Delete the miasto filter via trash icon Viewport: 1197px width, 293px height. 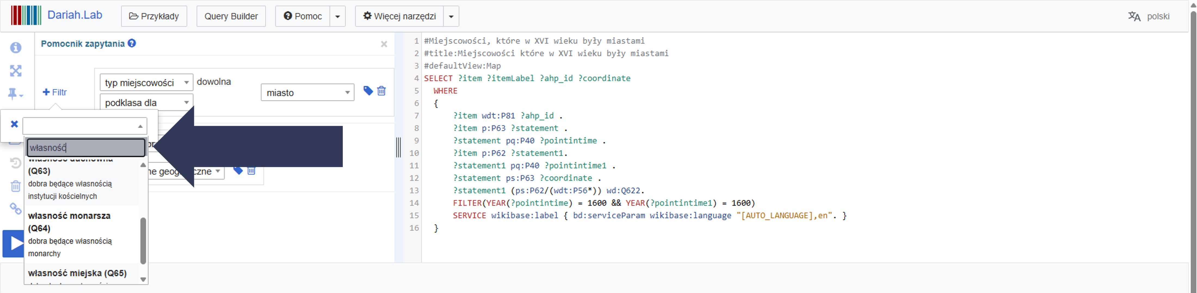click(381, 91)
